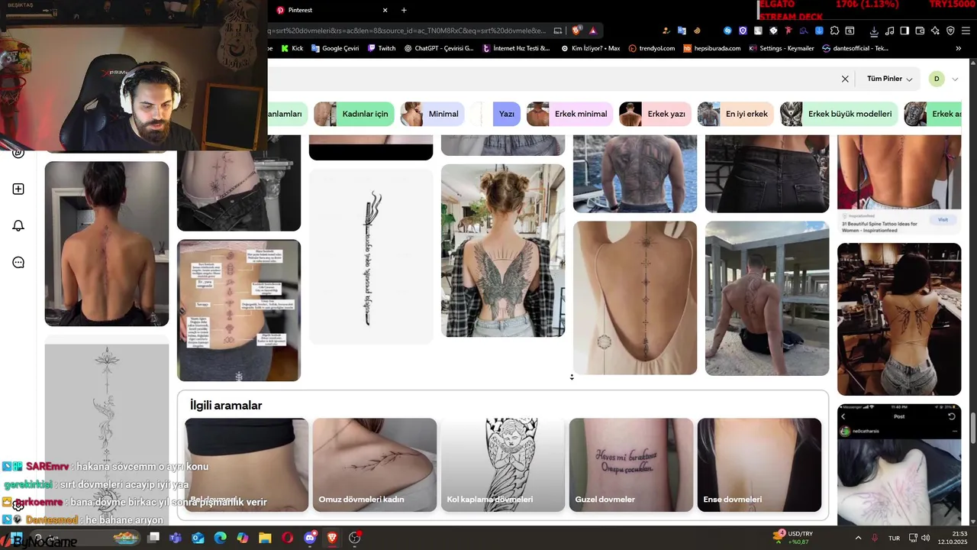
Task: Open Pinterest messages chat bubble icon
Action: [x=18, y=262]
